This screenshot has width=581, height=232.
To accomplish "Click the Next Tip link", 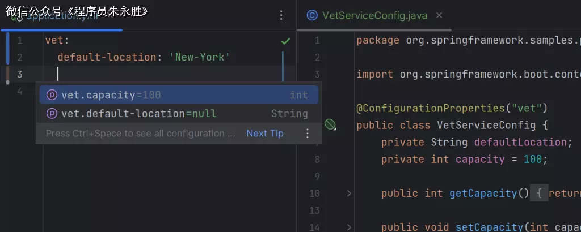I will point(264,134).
